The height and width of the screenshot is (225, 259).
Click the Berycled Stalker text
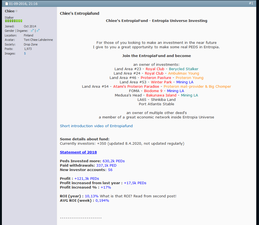click(184, 69)
